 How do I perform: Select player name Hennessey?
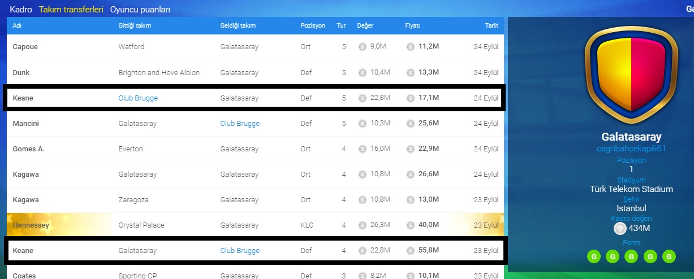tap(31, 225)
